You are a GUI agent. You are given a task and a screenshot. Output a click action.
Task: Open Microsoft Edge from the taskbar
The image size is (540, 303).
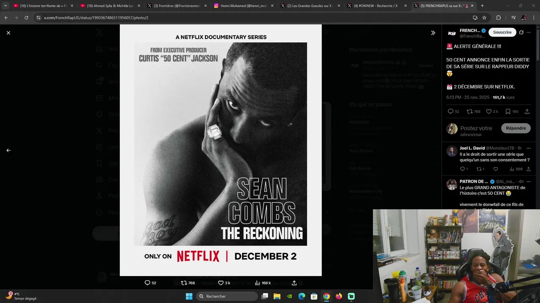click(x=302, y=296)
